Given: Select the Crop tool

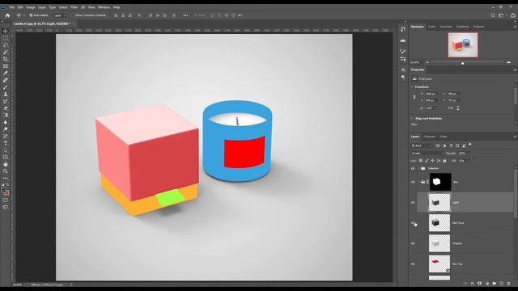Looking at the screenshot, I should [x=6, y=59].
